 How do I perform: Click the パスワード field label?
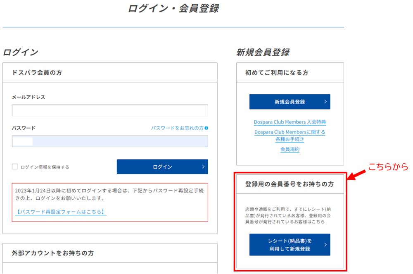point(24,128)
